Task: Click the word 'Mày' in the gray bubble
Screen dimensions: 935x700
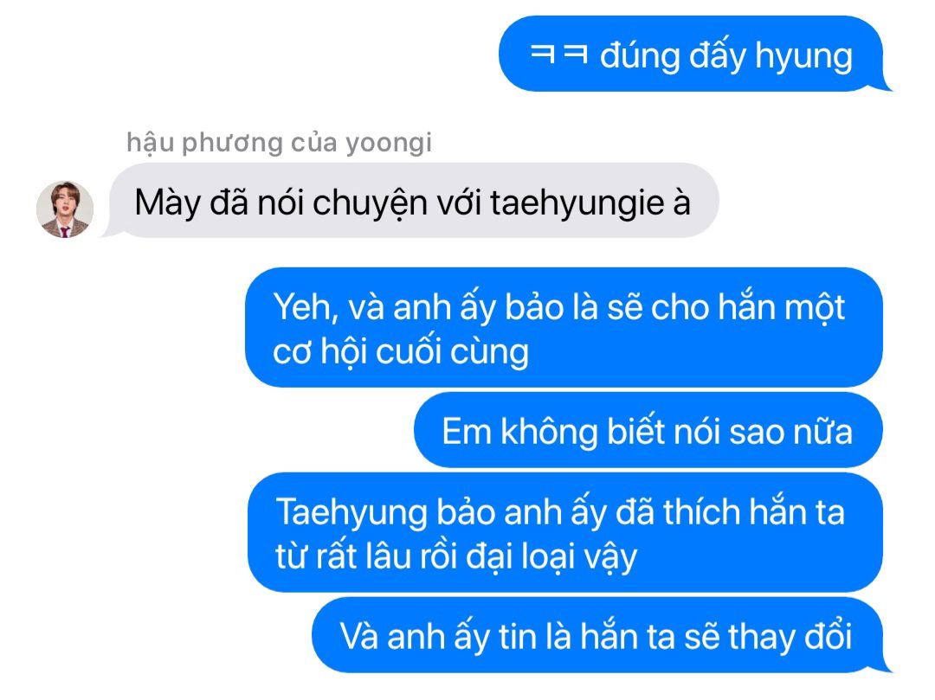Action: 168,203
